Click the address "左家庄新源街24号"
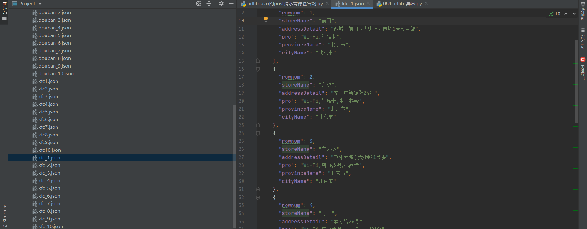The image size is (587, 229). (x=354, y=93)
